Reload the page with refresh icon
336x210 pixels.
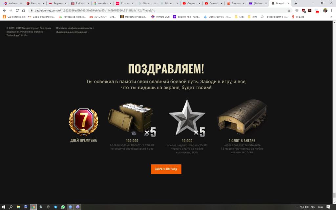pyautogui.click(x=17, y=10)
